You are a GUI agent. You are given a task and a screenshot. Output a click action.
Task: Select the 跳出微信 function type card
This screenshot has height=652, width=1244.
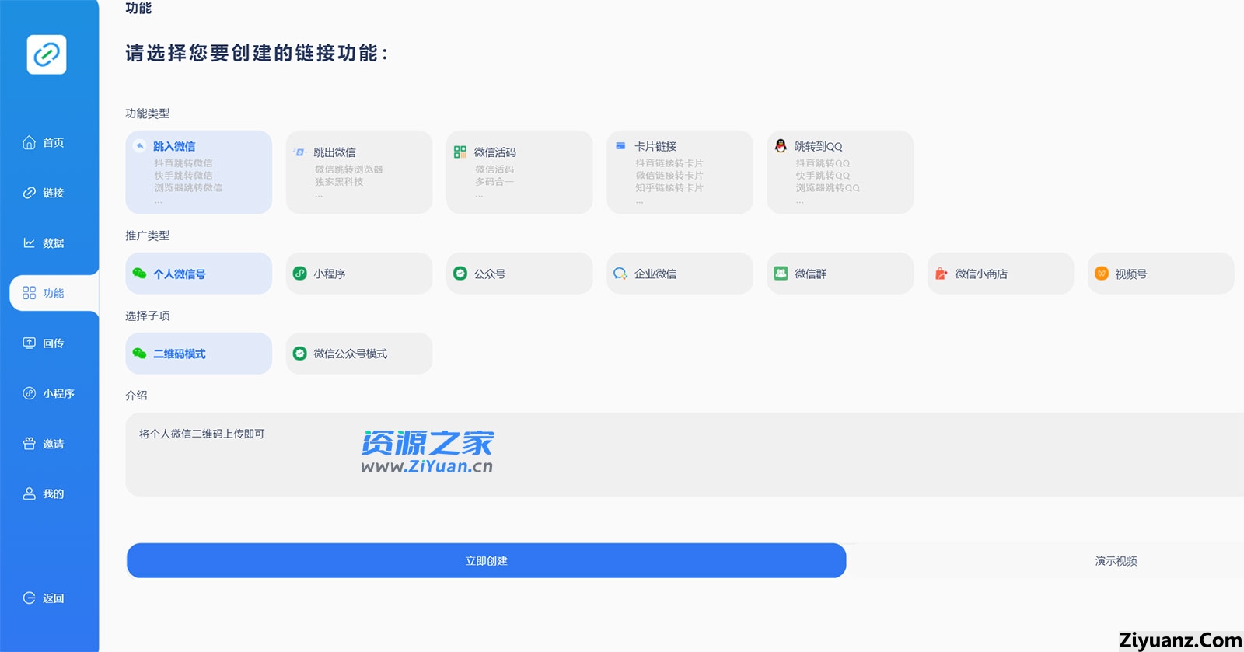359,172
